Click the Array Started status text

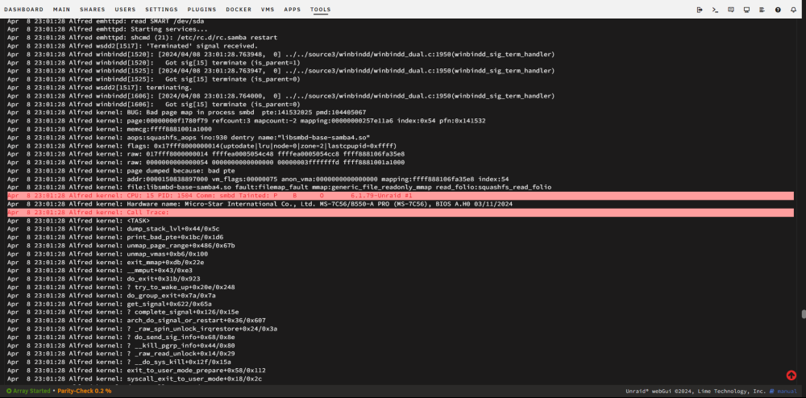(x=32, y=391)
